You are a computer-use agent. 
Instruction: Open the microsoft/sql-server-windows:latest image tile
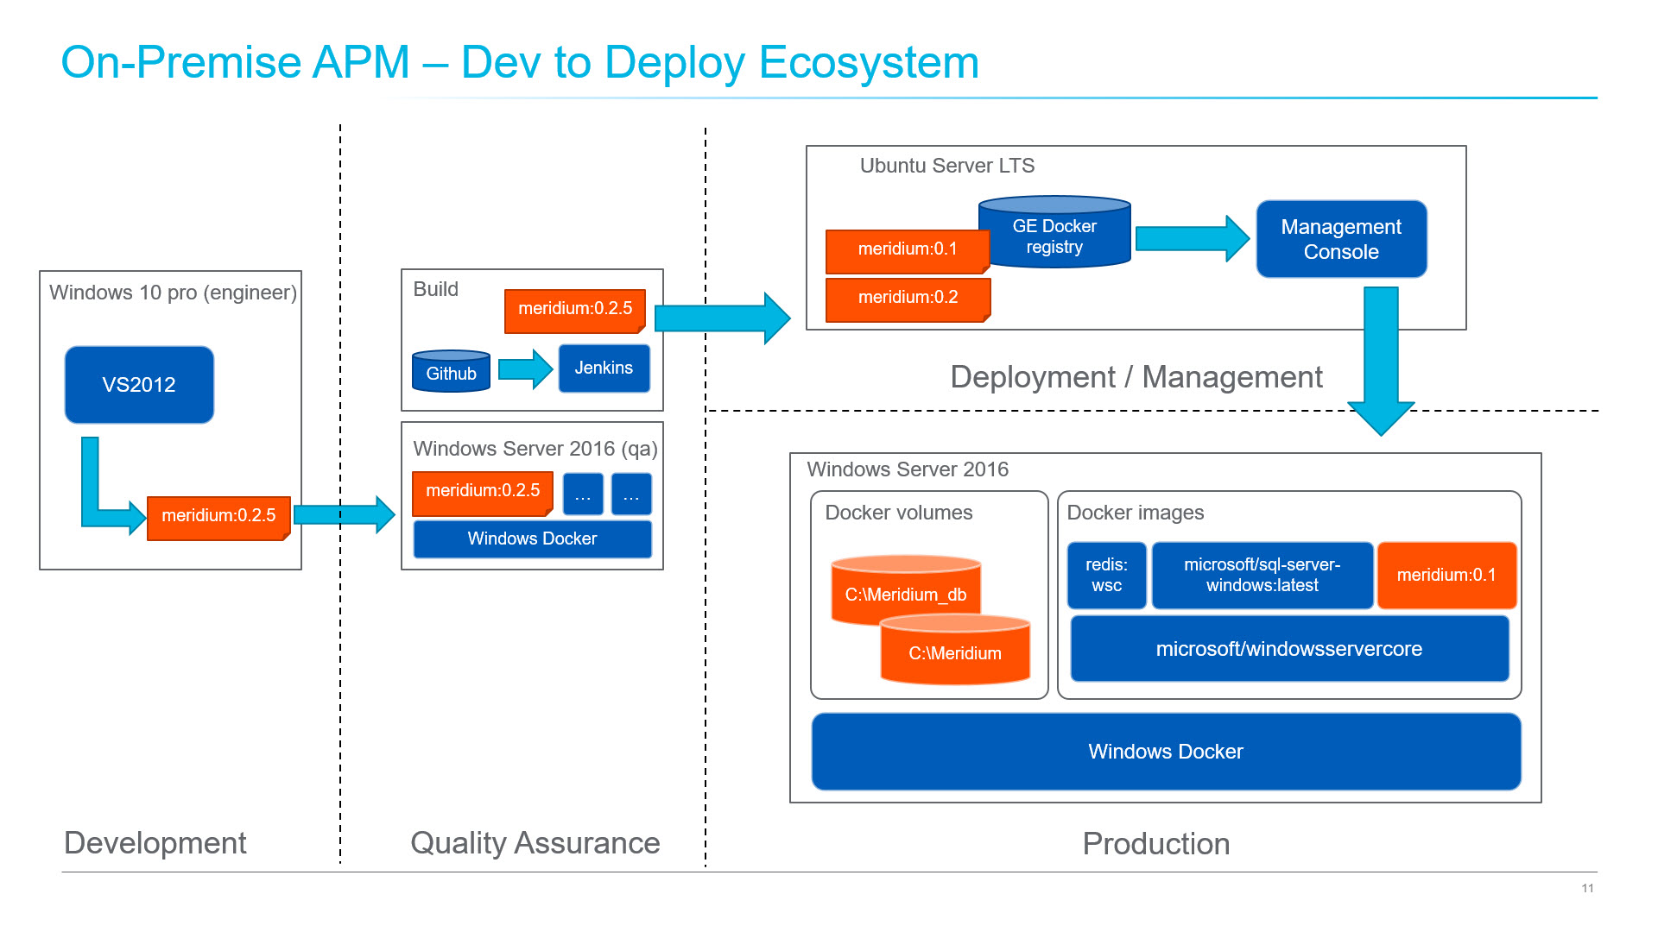[x=1262, y=575]
